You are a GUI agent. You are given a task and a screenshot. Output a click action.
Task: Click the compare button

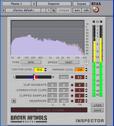64,10
